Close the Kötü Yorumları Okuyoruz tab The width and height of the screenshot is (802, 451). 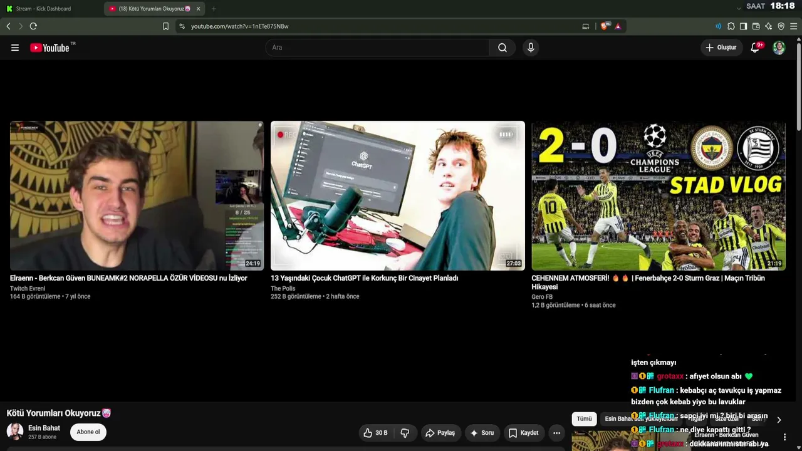pos(199,9)
